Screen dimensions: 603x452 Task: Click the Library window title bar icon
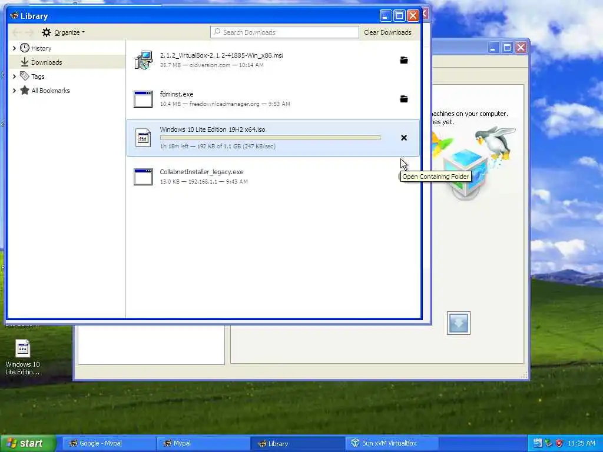click(14, 16)
